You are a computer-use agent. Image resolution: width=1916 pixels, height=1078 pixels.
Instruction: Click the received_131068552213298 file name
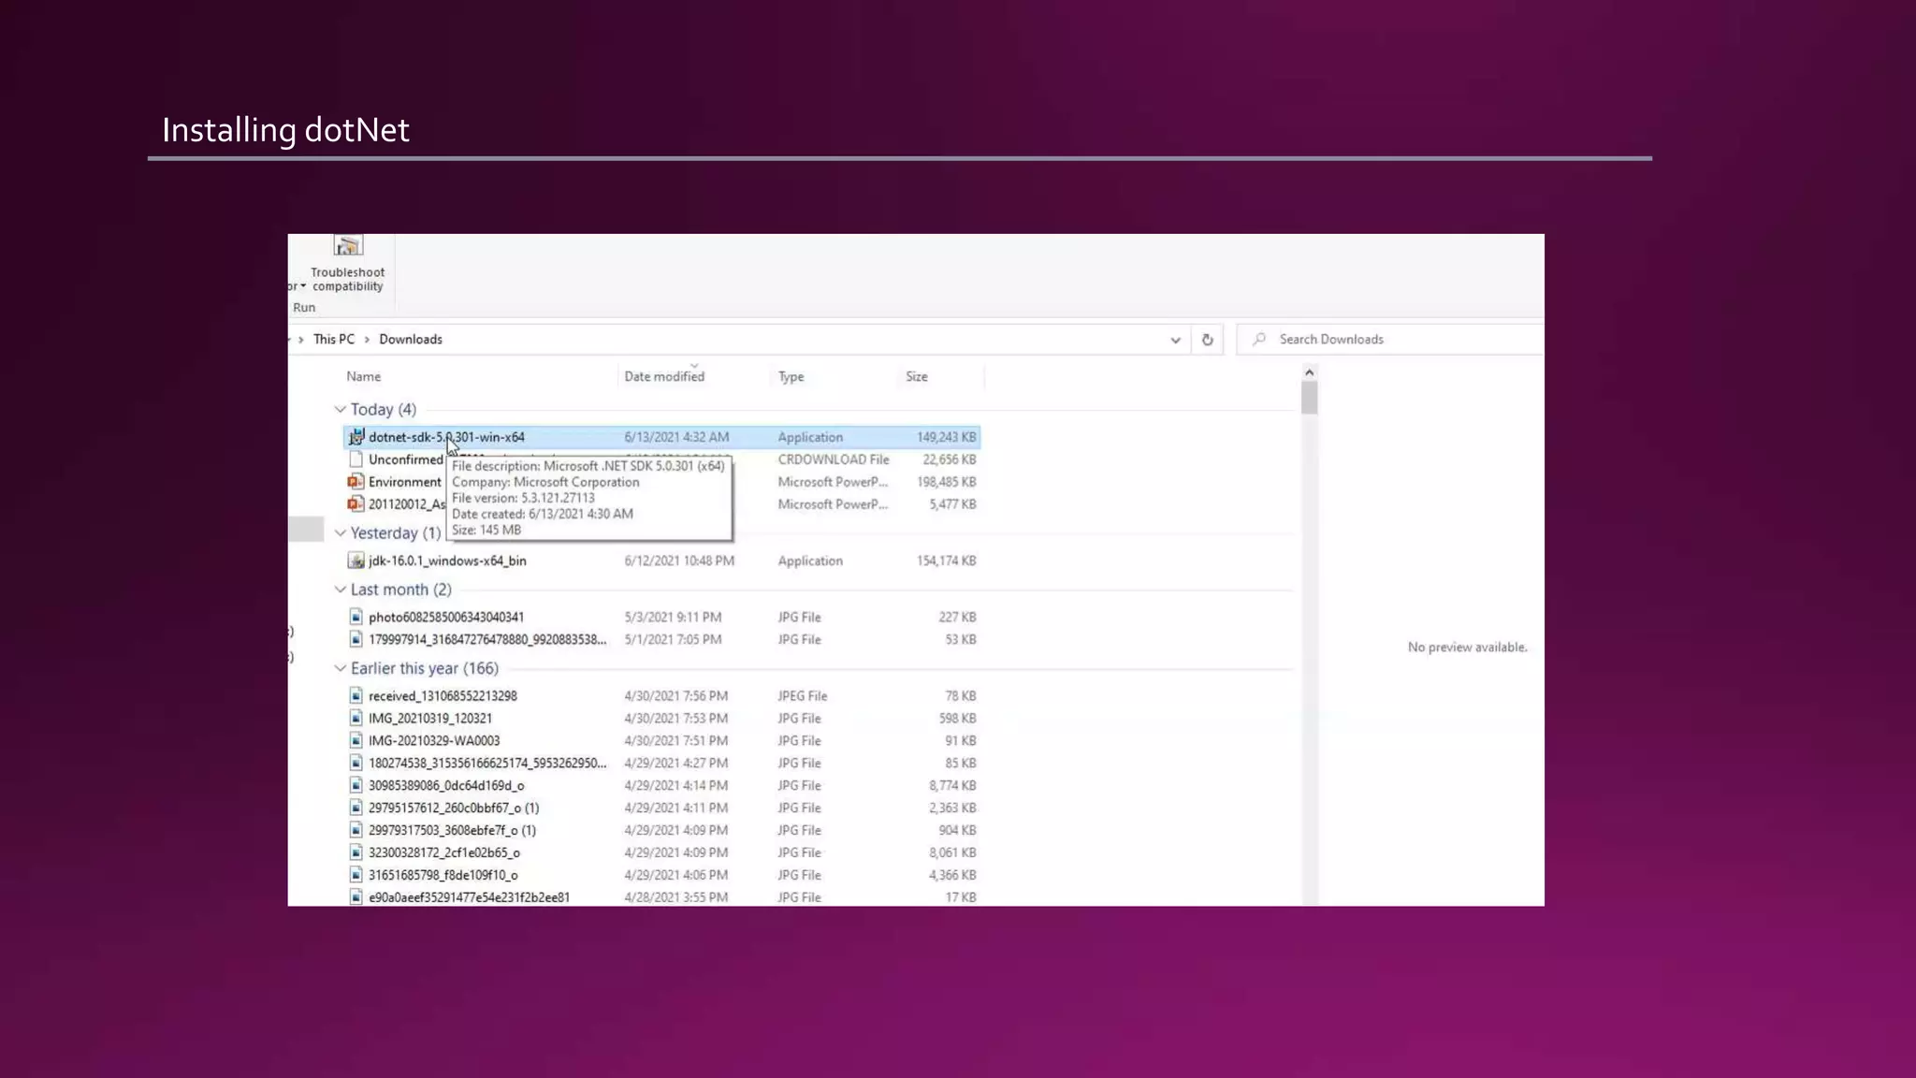(x=443, y=695)
